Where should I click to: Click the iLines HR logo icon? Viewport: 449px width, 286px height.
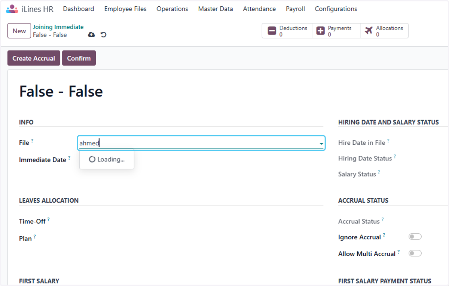coord(12,9)
